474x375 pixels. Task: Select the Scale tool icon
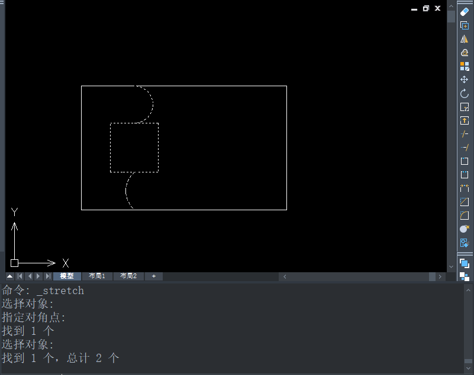point(465,107)
